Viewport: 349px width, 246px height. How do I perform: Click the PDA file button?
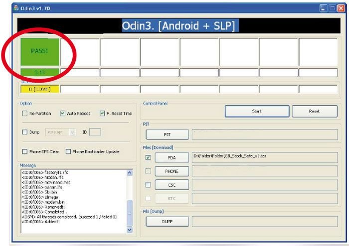point(172,157)
